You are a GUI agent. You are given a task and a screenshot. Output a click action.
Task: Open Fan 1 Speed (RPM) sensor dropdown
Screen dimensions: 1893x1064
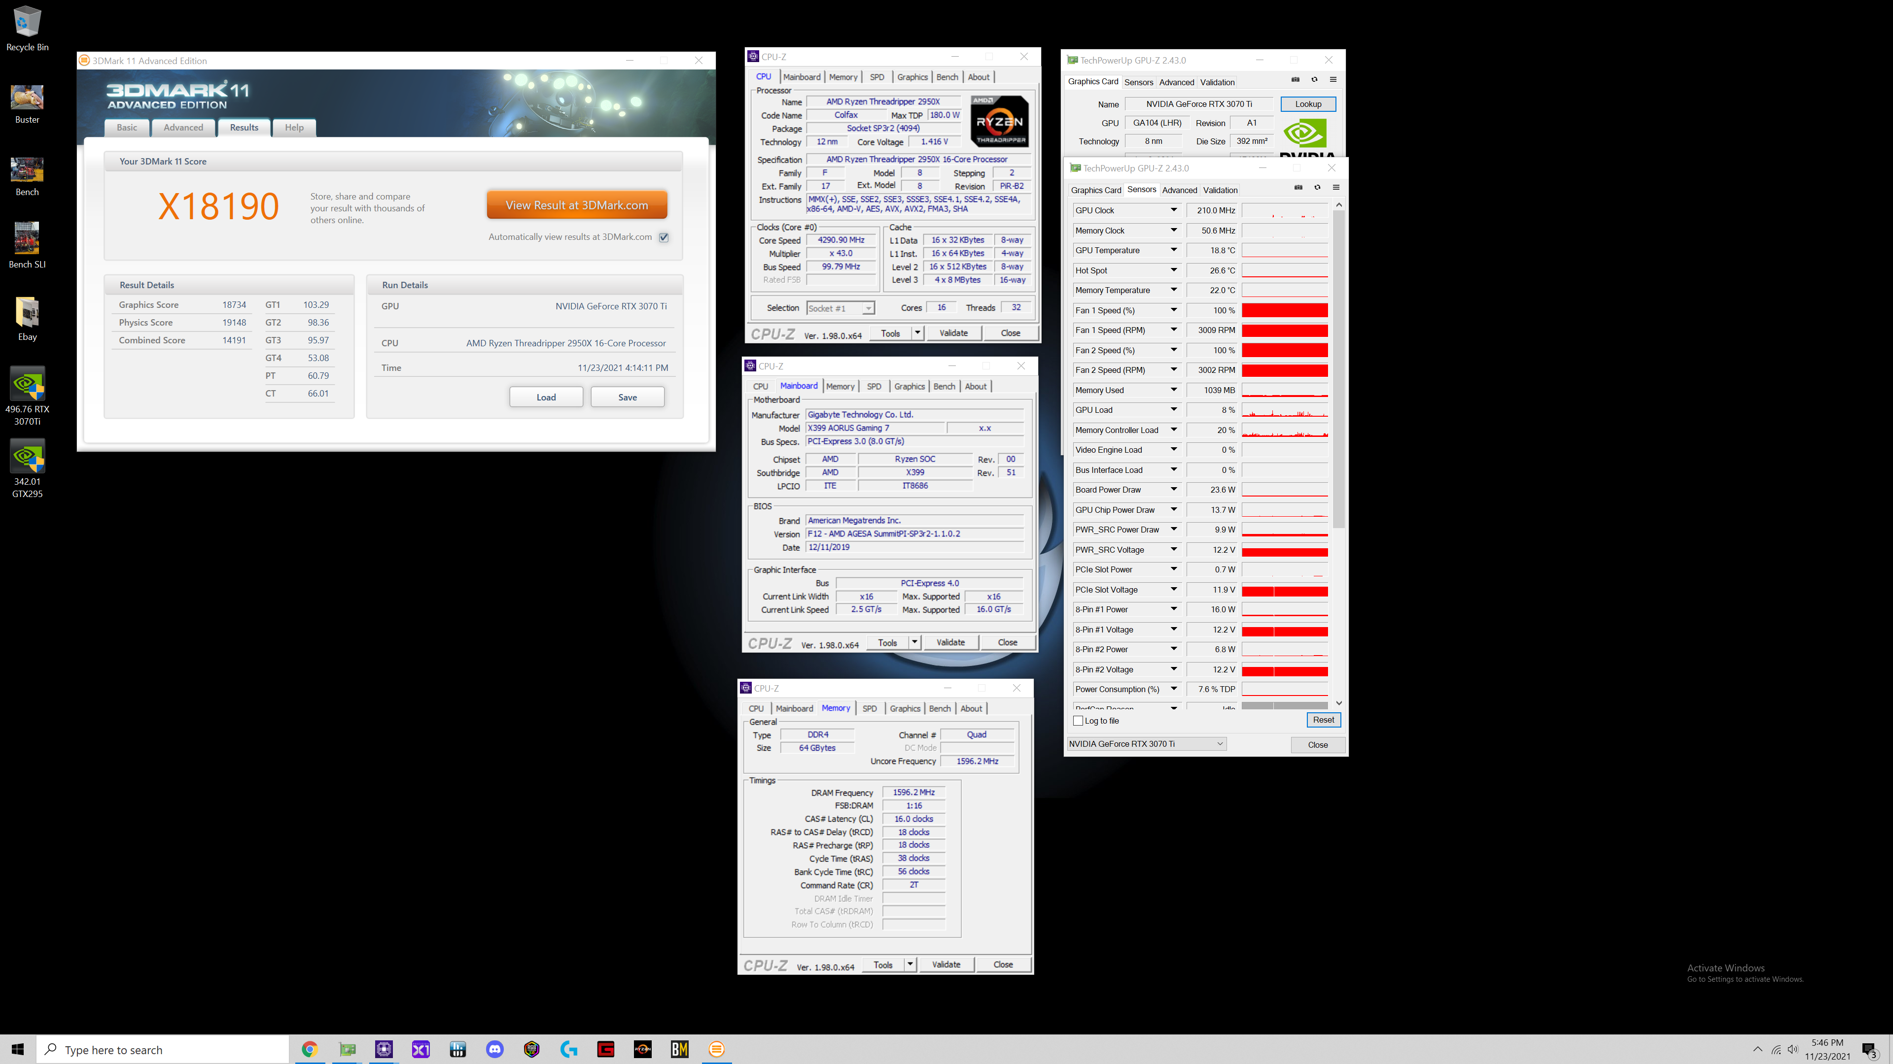[1174, 330]
